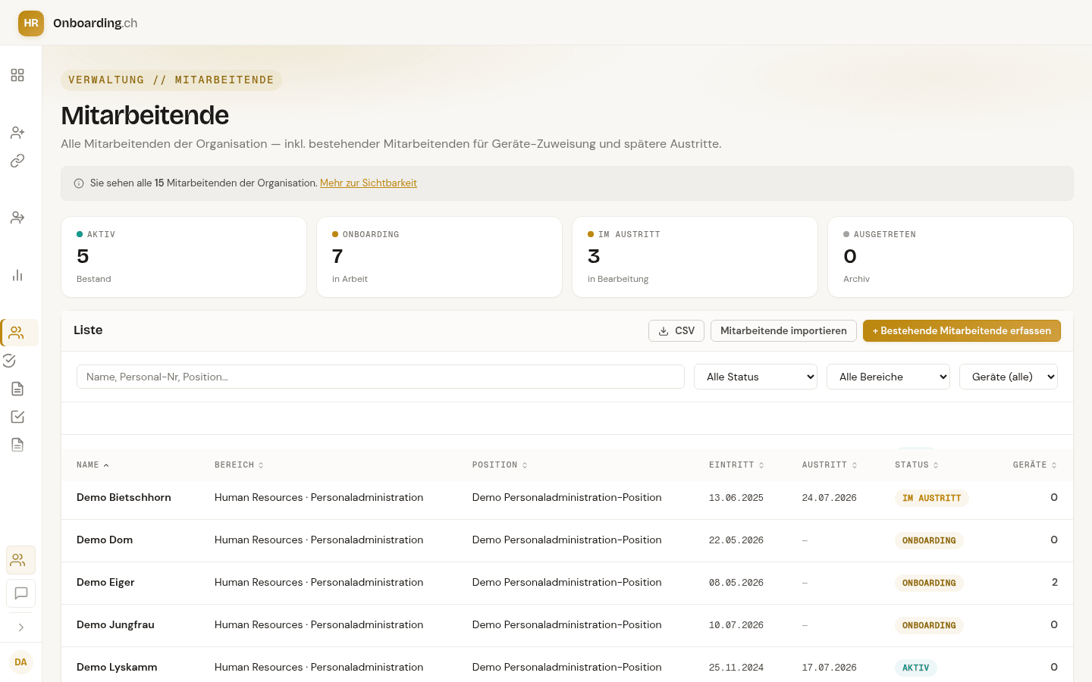The height and width of the screenshot is (682, 1092).
Task: Sort the table by Status column
Action: [917, 465]
